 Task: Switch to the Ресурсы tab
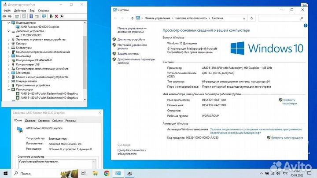(70, 121)
